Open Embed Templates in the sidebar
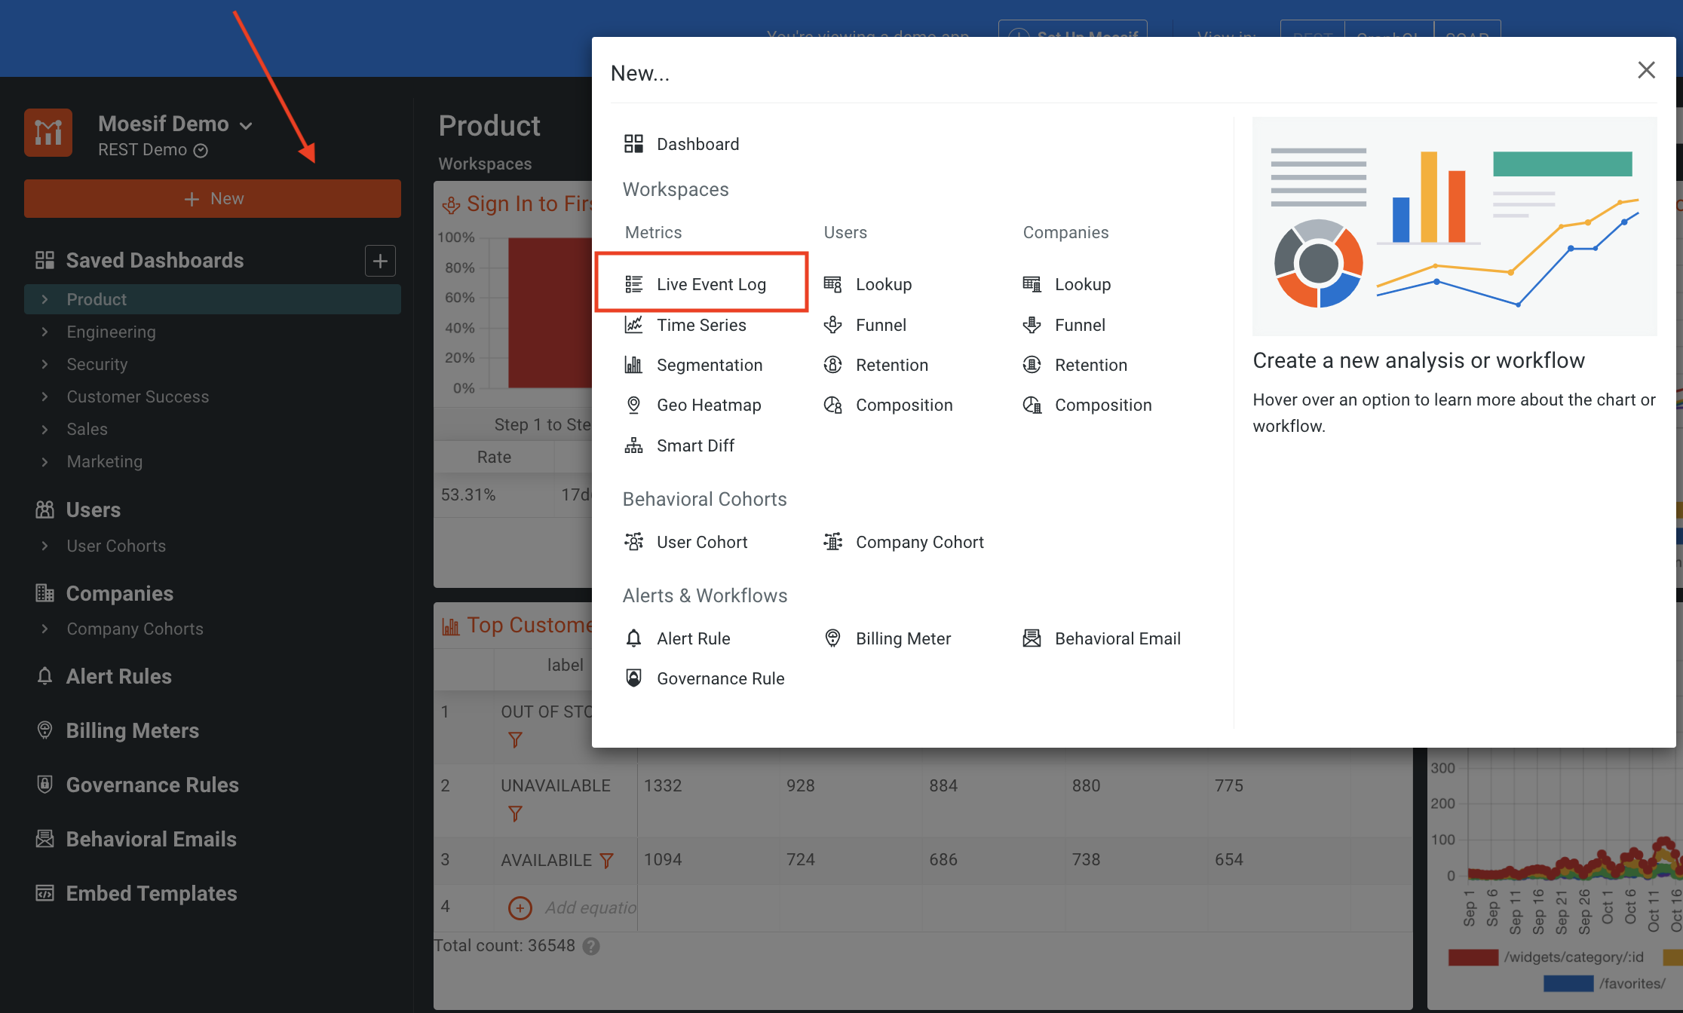This screenshot has height=1013, width=1683. coord(151,893)
